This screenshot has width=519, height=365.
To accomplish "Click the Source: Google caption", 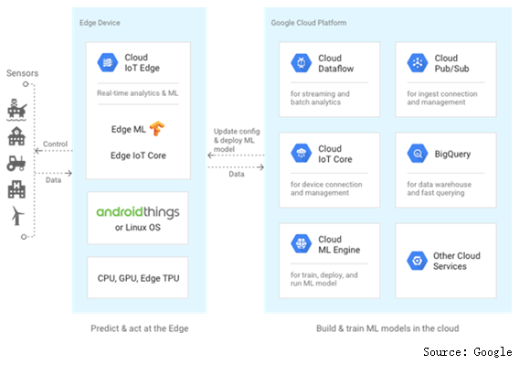I will tap(467, 352).
